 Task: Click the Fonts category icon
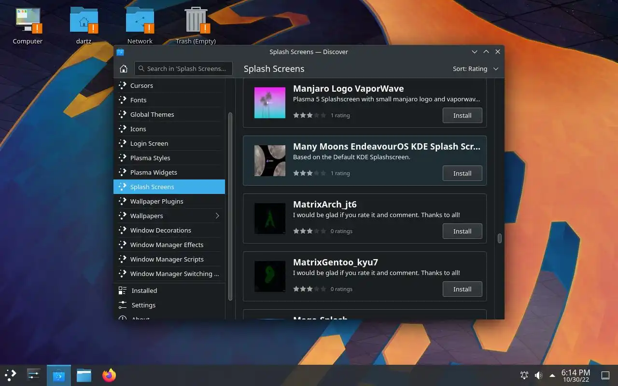(122, 100)
